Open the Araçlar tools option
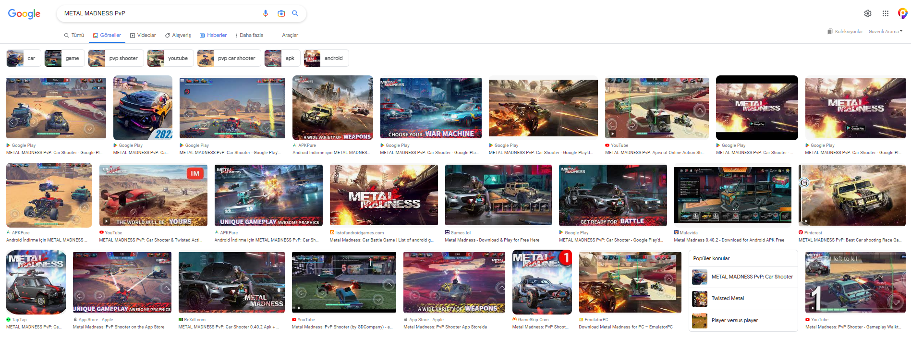Image resolution: width=911 pixels, height=339 pixels. coord(290,35)
